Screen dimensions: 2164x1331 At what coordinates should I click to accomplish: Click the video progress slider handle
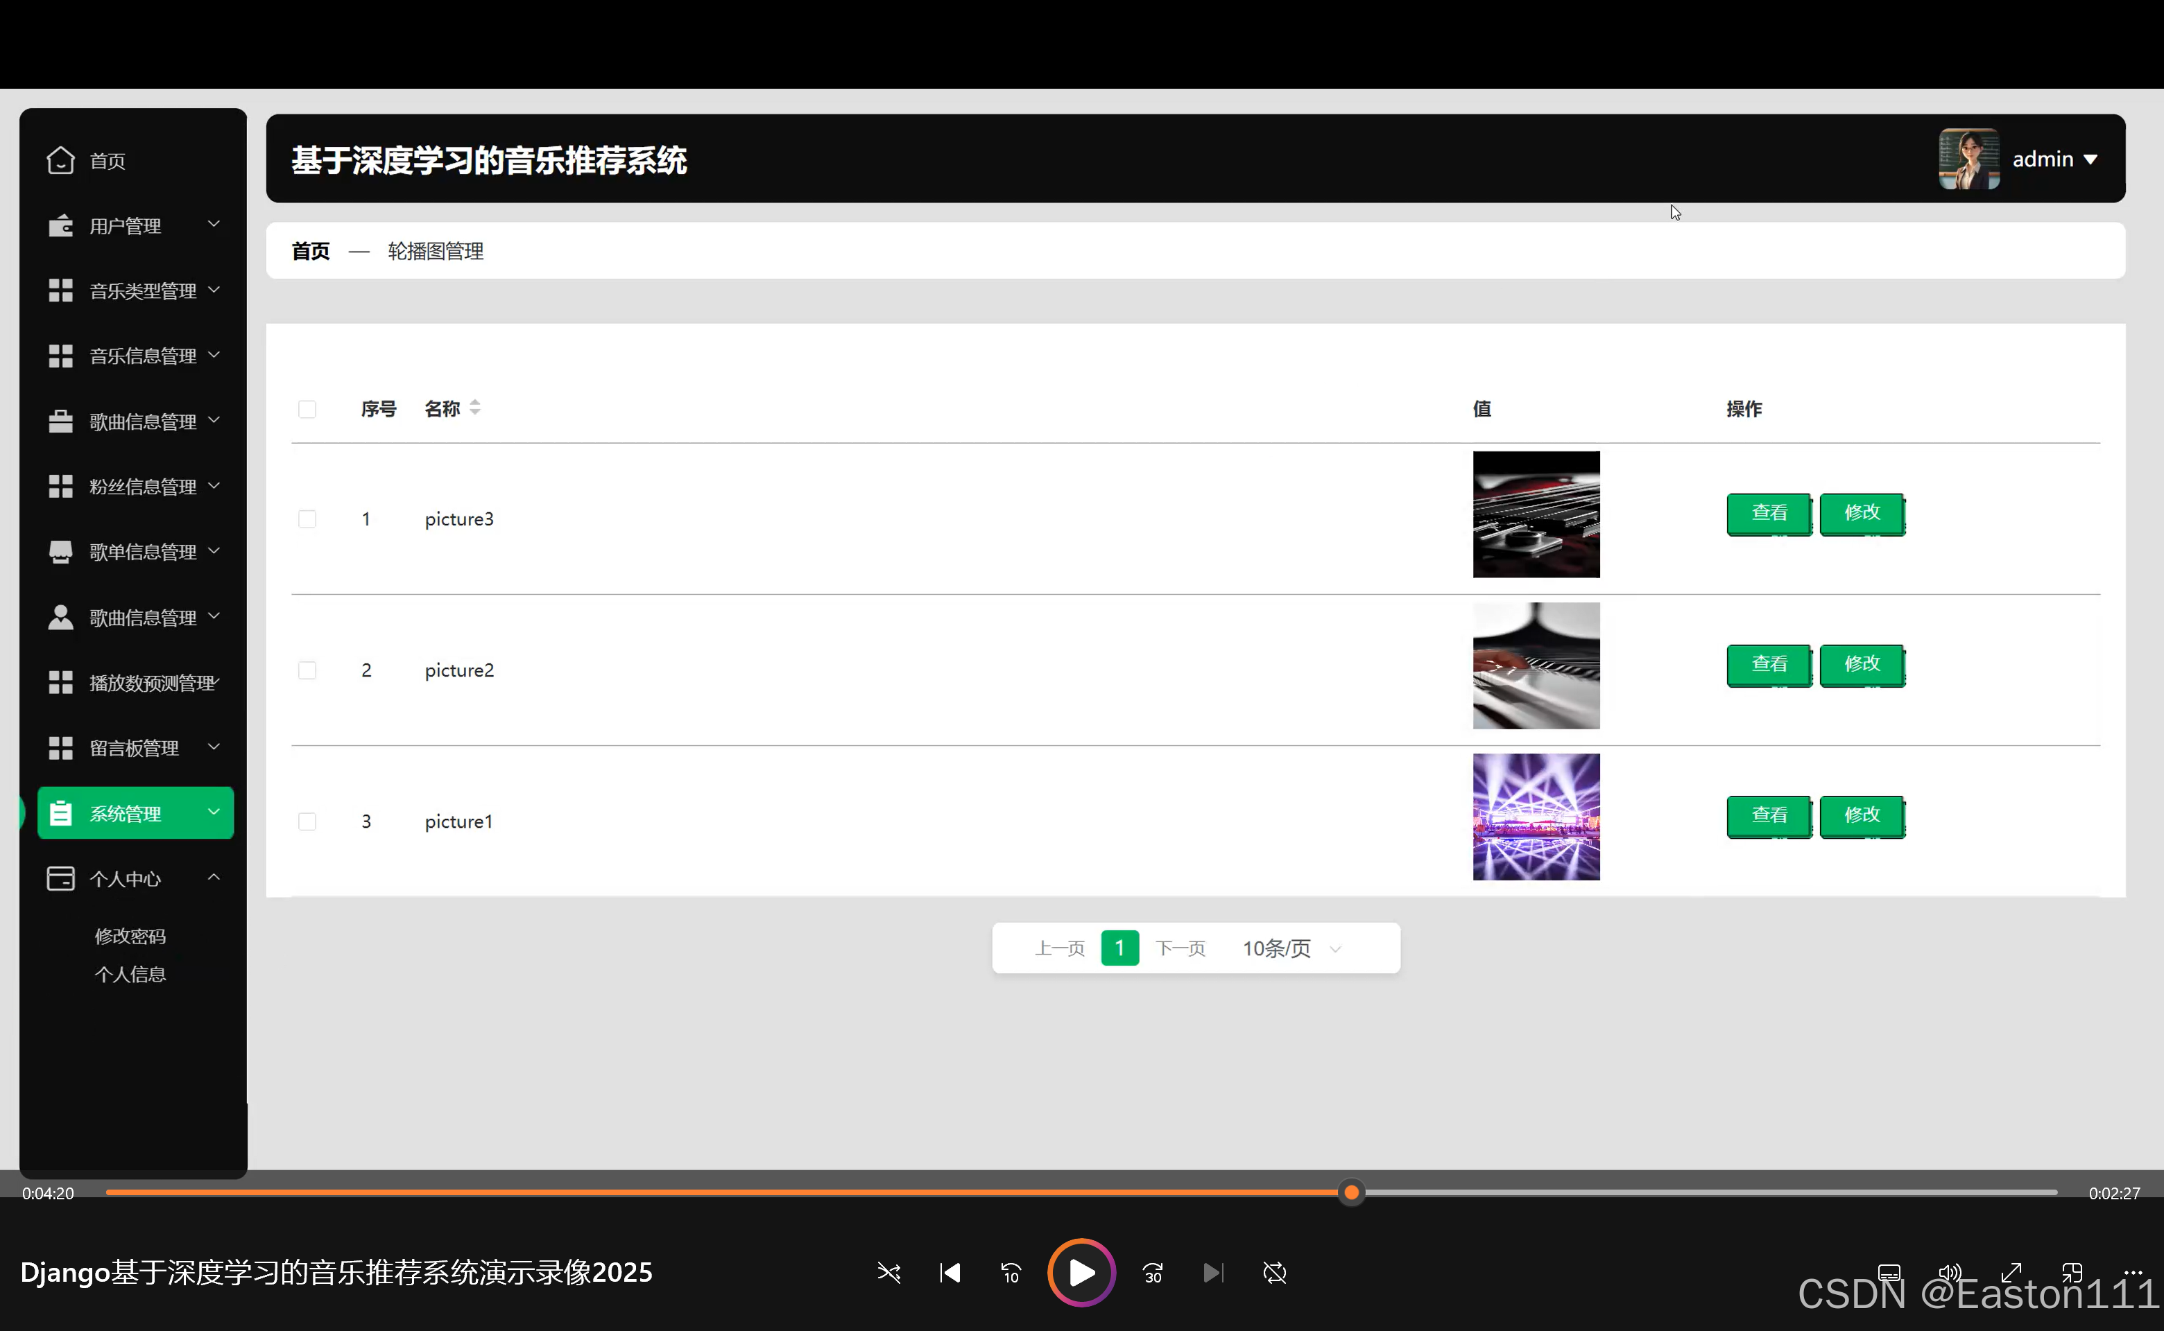coord(1351,1193)
